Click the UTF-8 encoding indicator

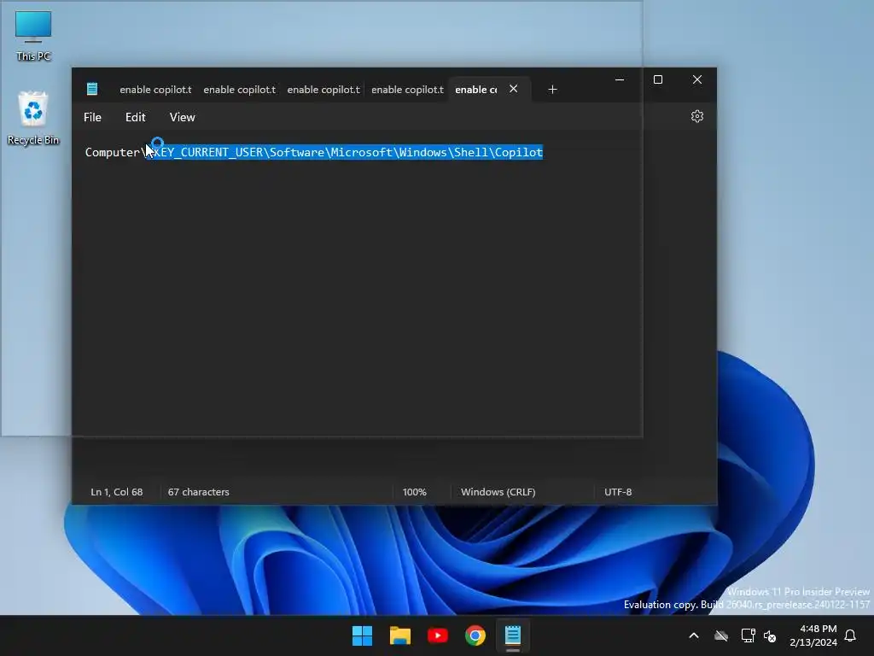tap(618, 492)
